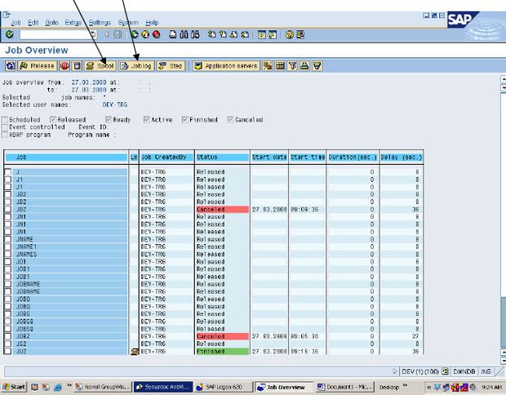The image size is (506, 395).
Task: Click the Application servers button
Action: tap(227, 66)
